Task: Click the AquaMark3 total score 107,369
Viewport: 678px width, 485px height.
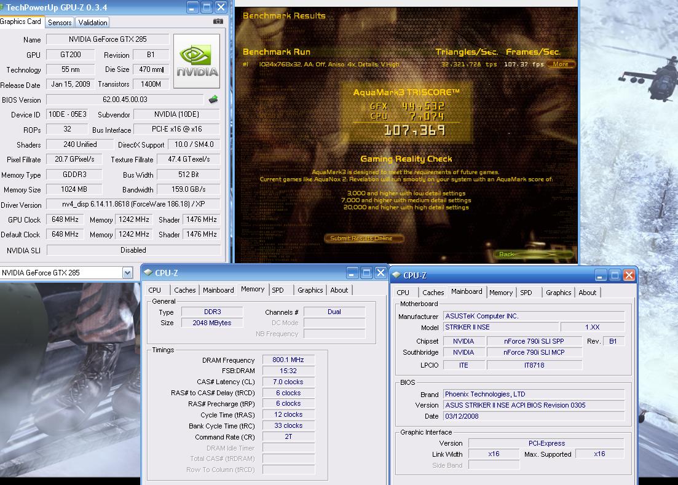Action: pyautogui.click(x=414, y=130)
